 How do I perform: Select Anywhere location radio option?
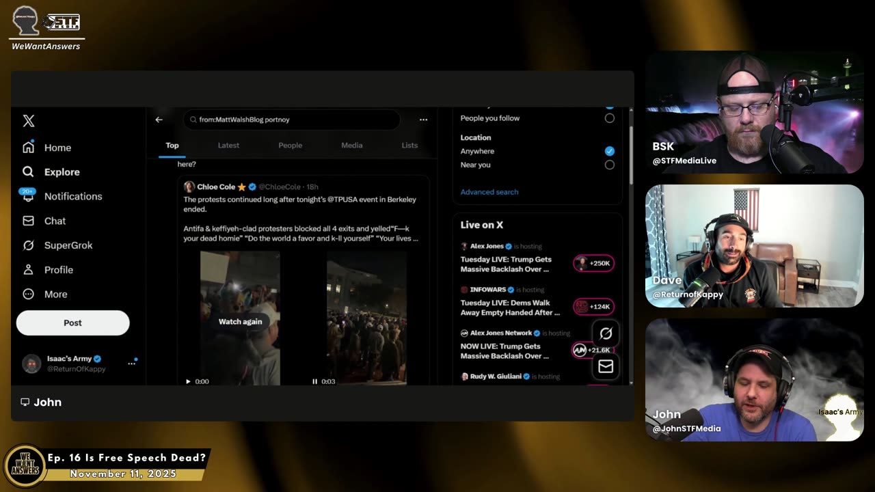(609, 151)
